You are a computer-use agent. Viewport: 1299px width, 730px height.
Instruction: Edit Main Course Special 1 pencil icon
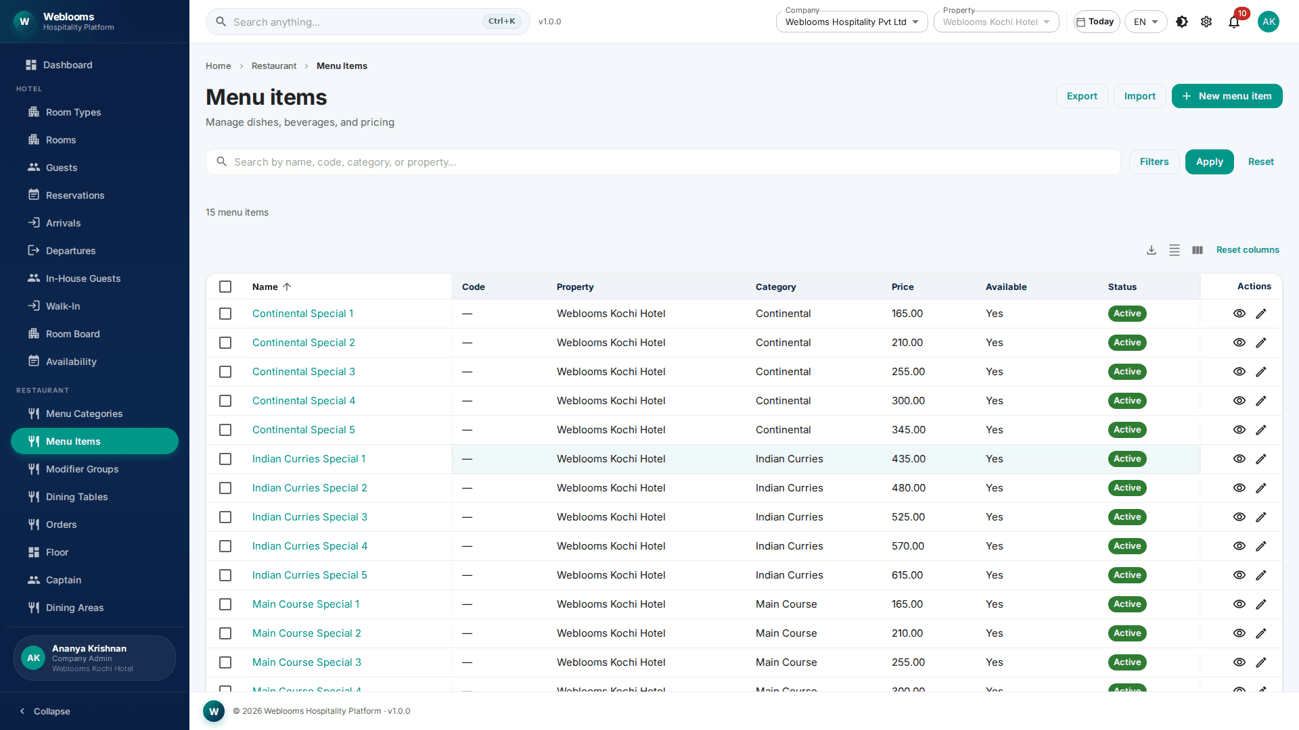1261,604
